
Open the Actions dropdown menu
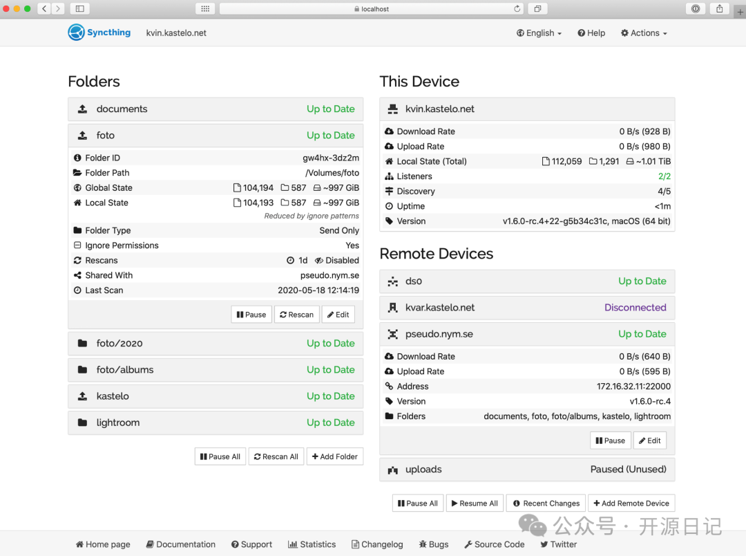644,33
